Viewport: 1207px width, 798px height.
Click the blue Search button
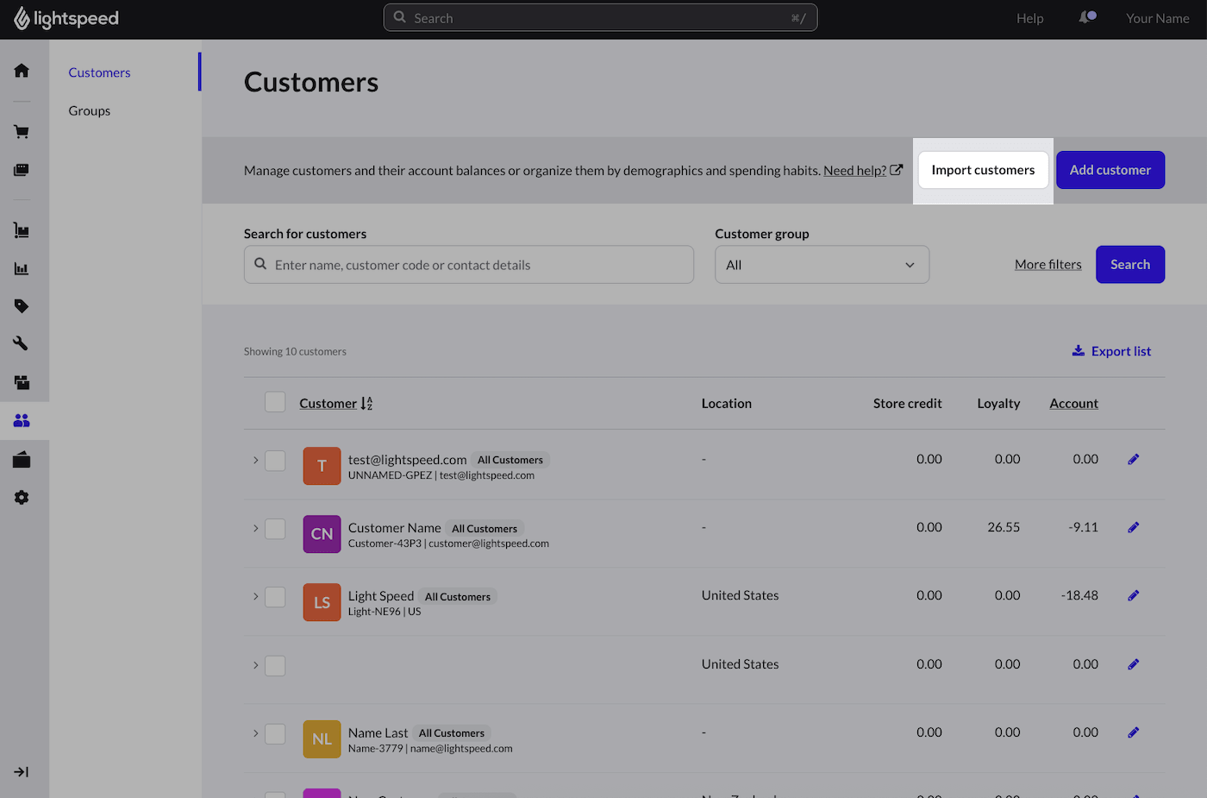click(x=1130, y=265)
